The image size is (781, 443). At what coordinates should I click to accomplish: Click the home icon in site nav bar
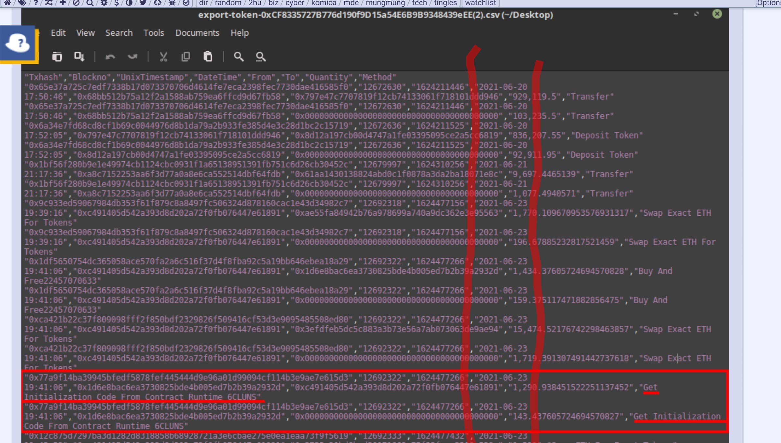click(7, 3)
